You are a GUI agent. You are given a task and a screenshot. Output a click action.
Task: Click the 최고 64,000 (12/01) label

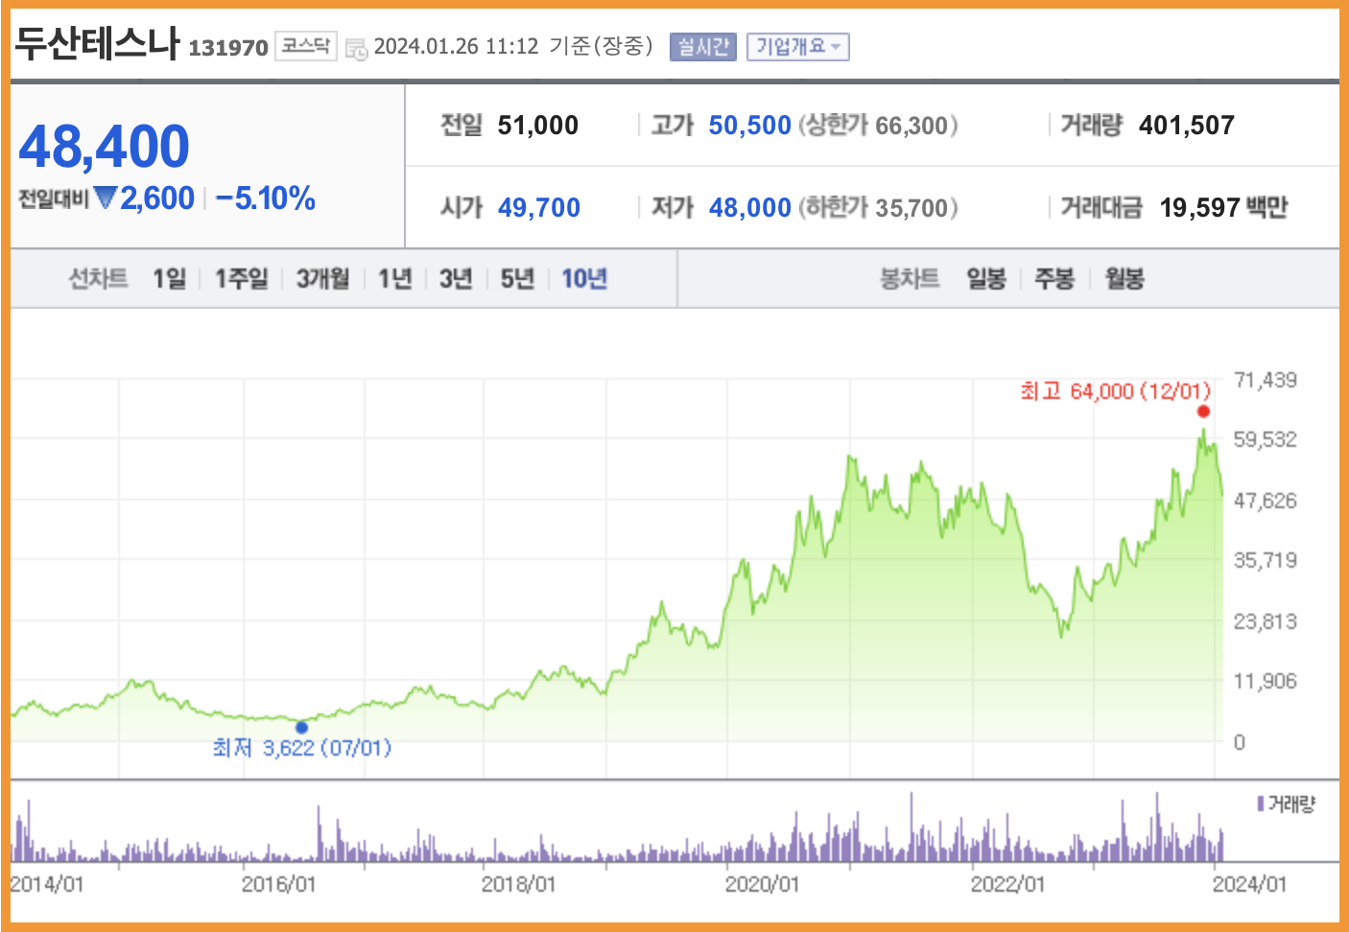[1115, 390]
